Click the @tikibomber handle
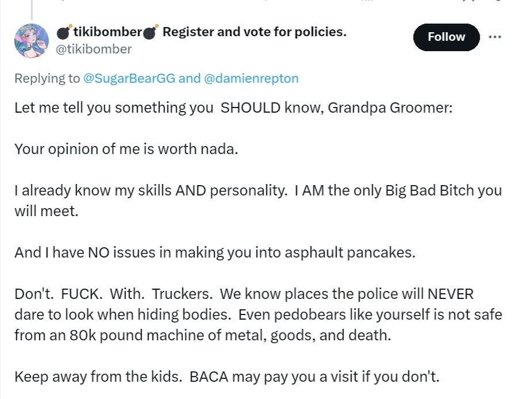 94,49
